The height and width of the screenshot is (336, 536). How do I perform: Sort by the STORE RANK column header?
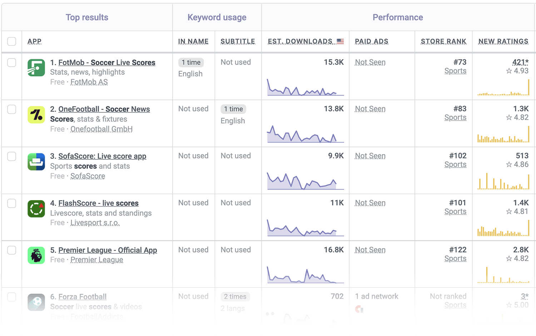[x=443, y=41]
